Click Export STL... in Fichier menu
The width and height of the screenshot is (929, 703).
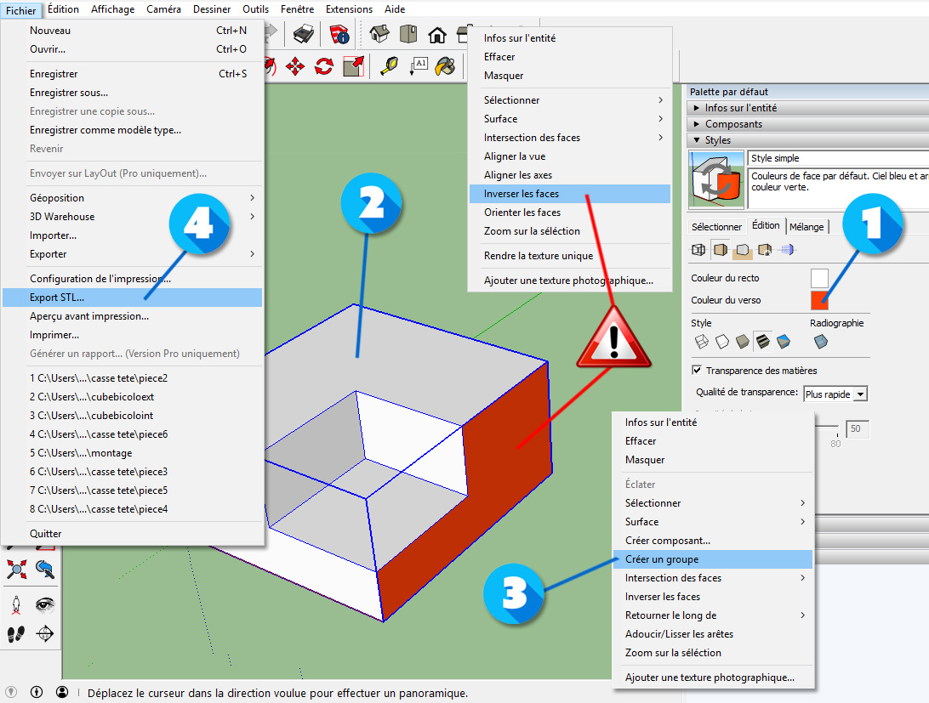coord(57,298)
